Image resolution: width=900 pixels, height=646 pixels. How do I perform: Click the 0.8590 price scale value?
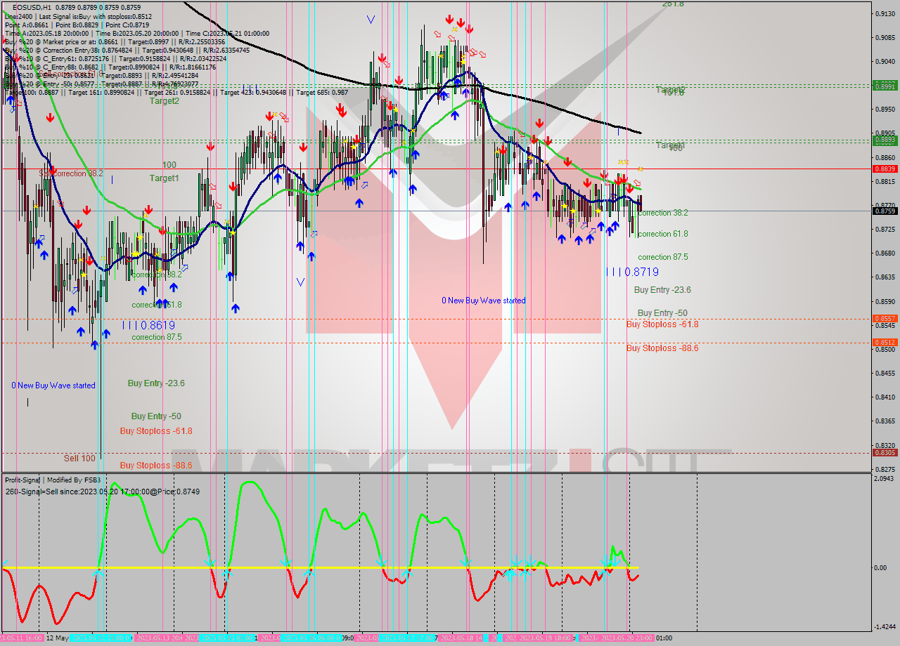click(885, 301)
